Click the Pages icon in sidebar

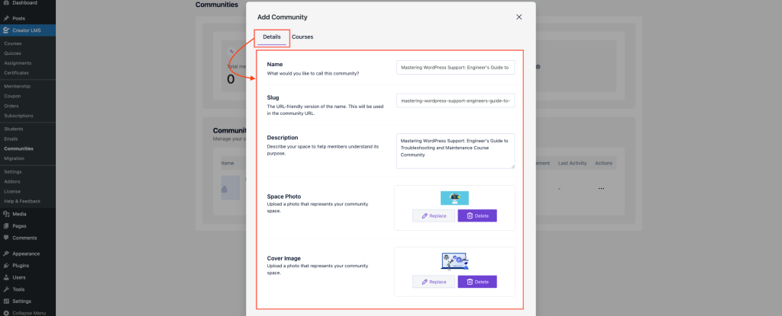(x=6, y=226)
